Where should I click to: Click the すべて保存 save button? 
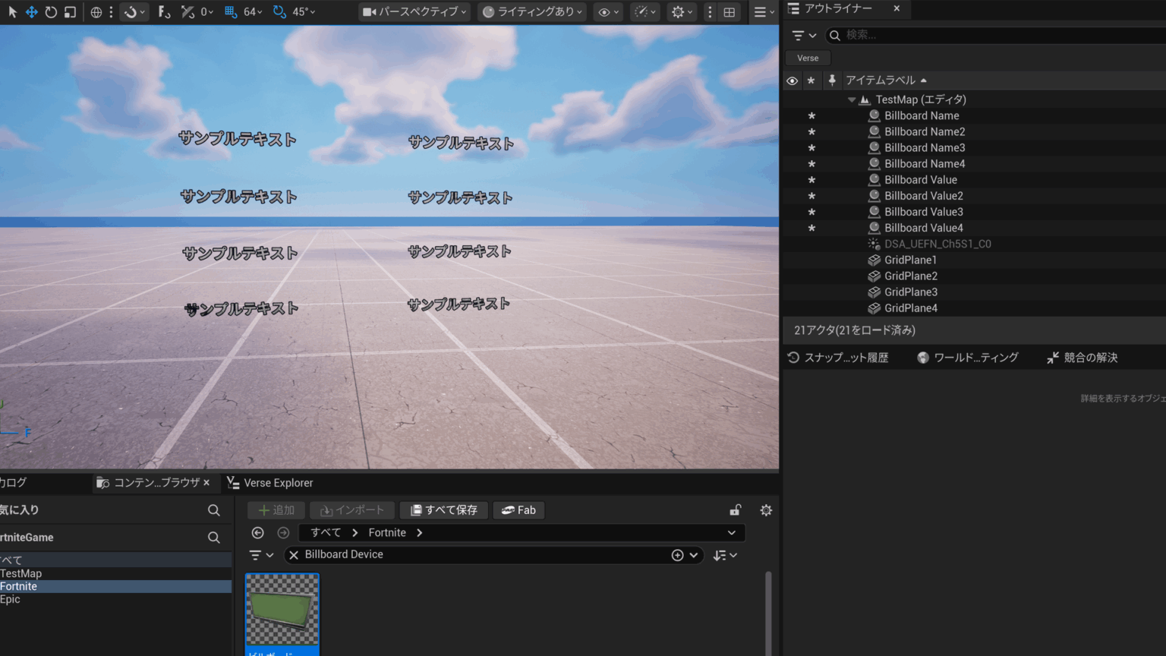[x=443, y=509]
